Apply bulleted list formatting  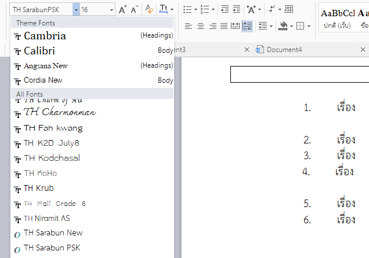[x=187, y=9]
